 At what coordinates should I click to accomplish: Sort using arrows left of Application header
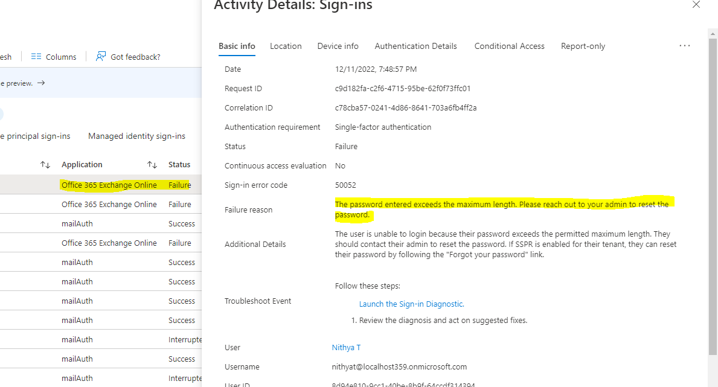45,164
